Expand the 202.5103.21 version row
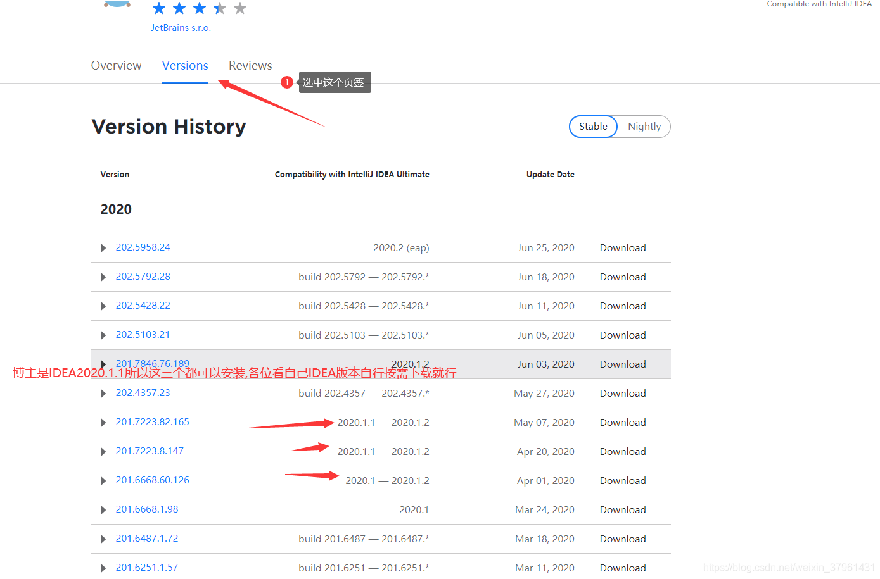The width and height of the screenshot is (880, 579). pyautogui.click(x=103, y=335)
